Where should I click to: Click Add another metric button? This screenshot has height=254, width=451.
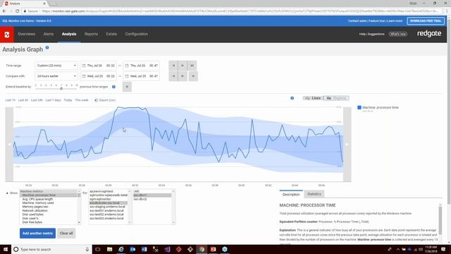(x=37, y=234)
